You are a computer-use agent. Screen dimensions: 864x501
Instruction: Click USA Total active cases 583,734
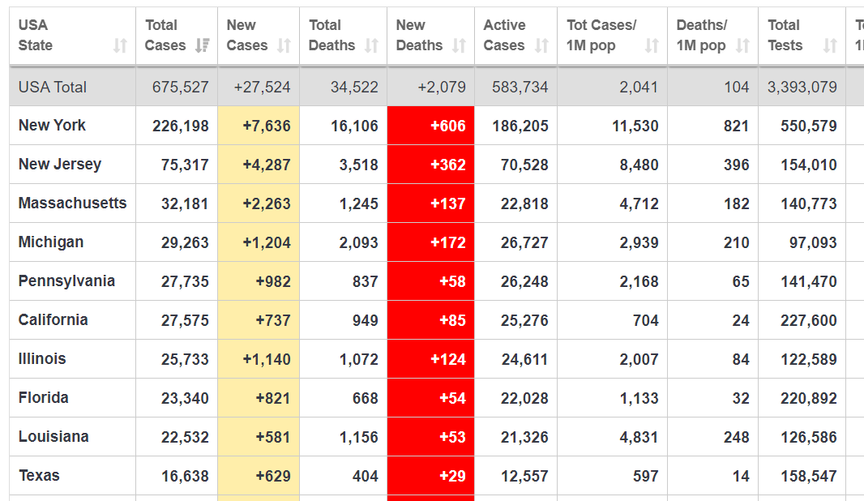click(x=520, y=87)
